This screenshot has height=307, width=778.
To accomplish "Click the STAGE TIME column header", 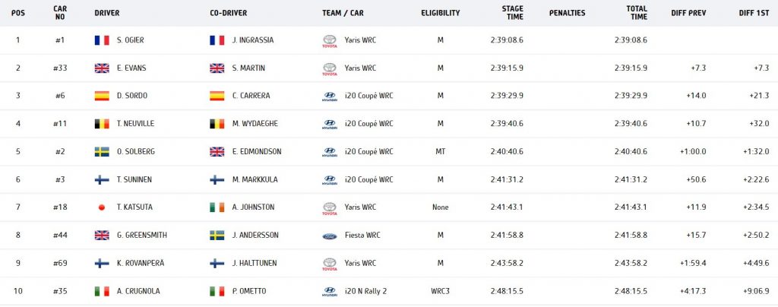I will click(x=514, y=13).
